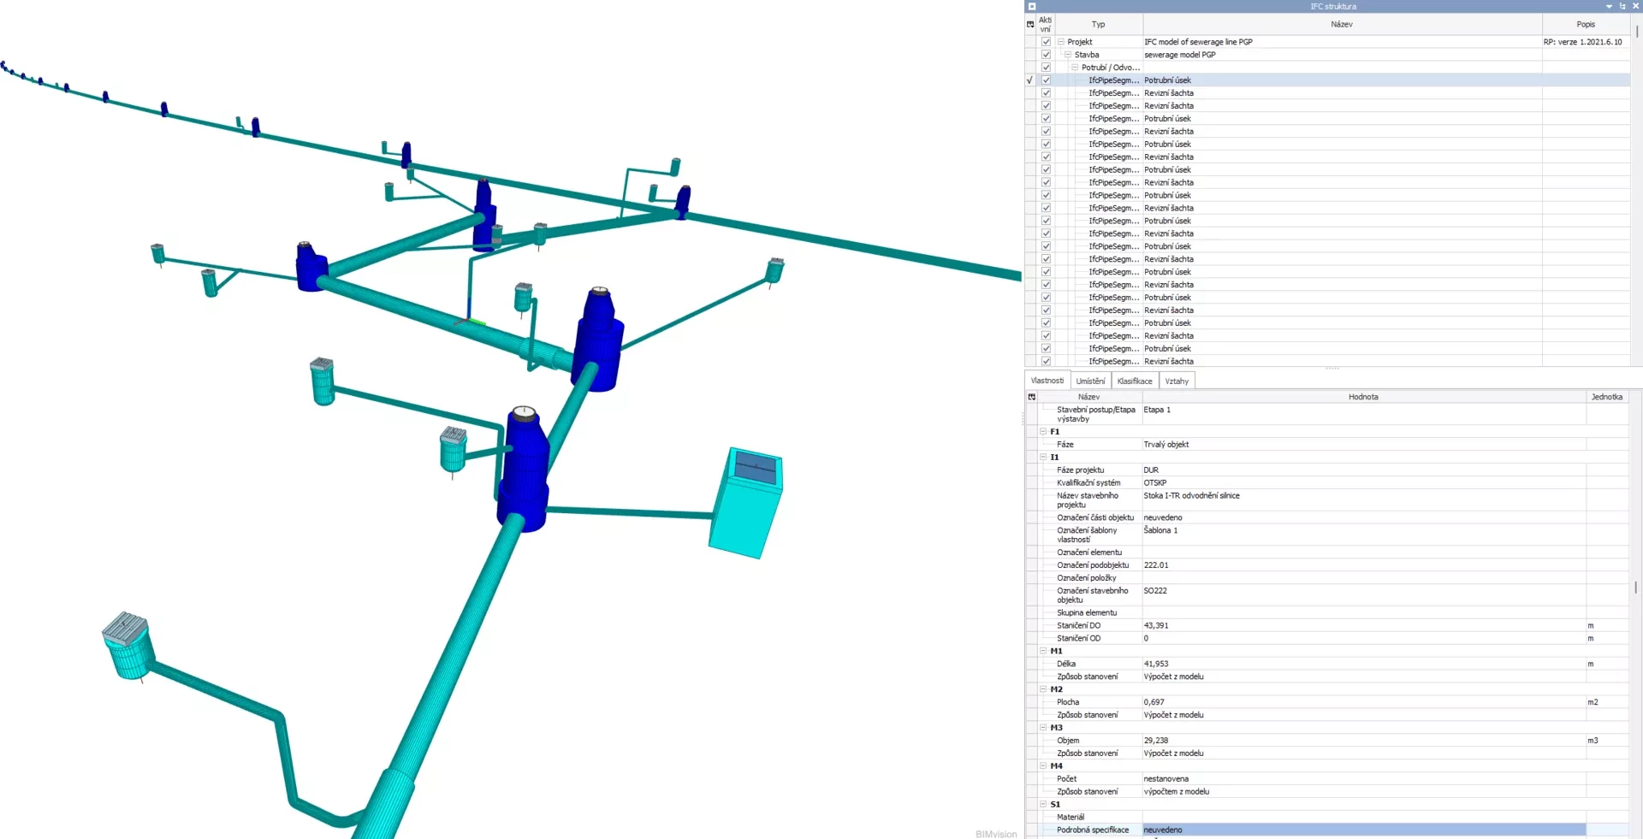Close the IFC struktura panel
Viewport: 1643px width, 839px height.
(1635, 6)
